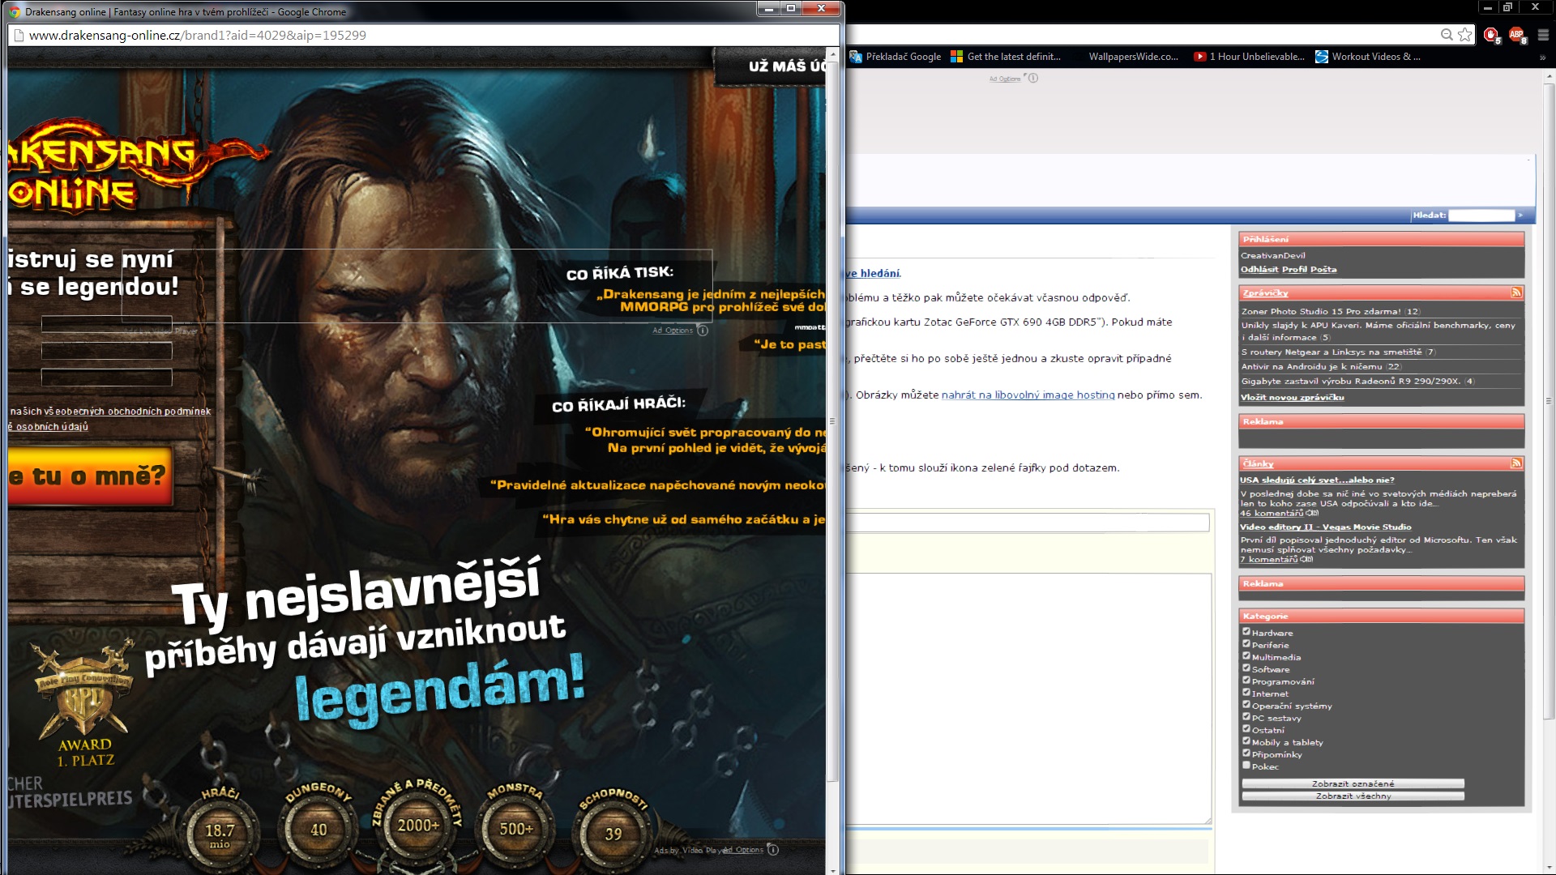The height and width of the screenshot is (875, 1556).
Task: Click the first registration field in Drakensang popup
Action: pos(107,324)
